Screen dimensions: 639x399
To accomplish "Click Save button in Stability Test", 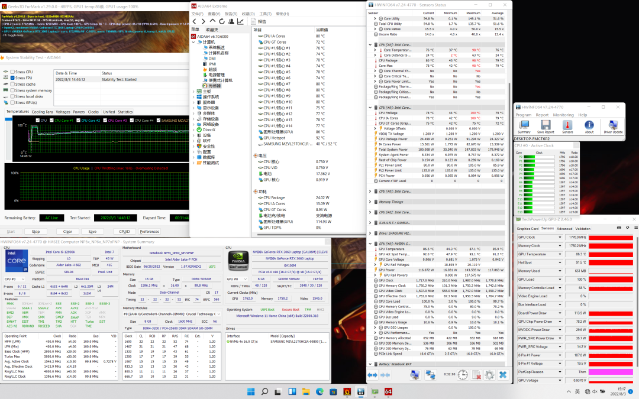I will click(x=92, y=231).
